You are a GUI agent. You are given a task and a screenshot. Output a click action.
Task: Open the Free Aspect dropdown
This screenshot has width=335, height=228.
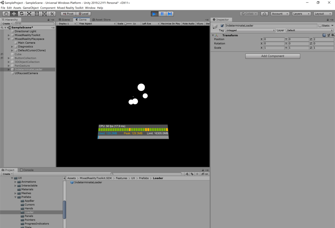97,24
